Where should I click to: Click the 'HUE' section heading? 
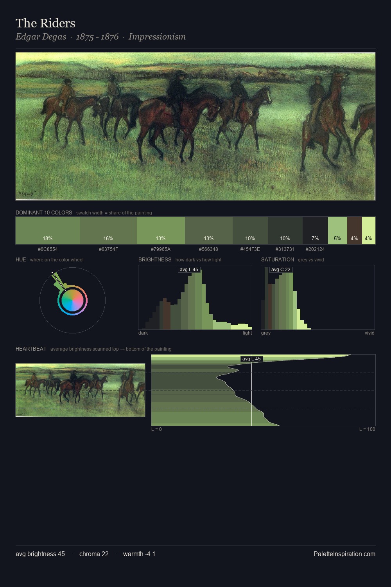pos(21,259)
